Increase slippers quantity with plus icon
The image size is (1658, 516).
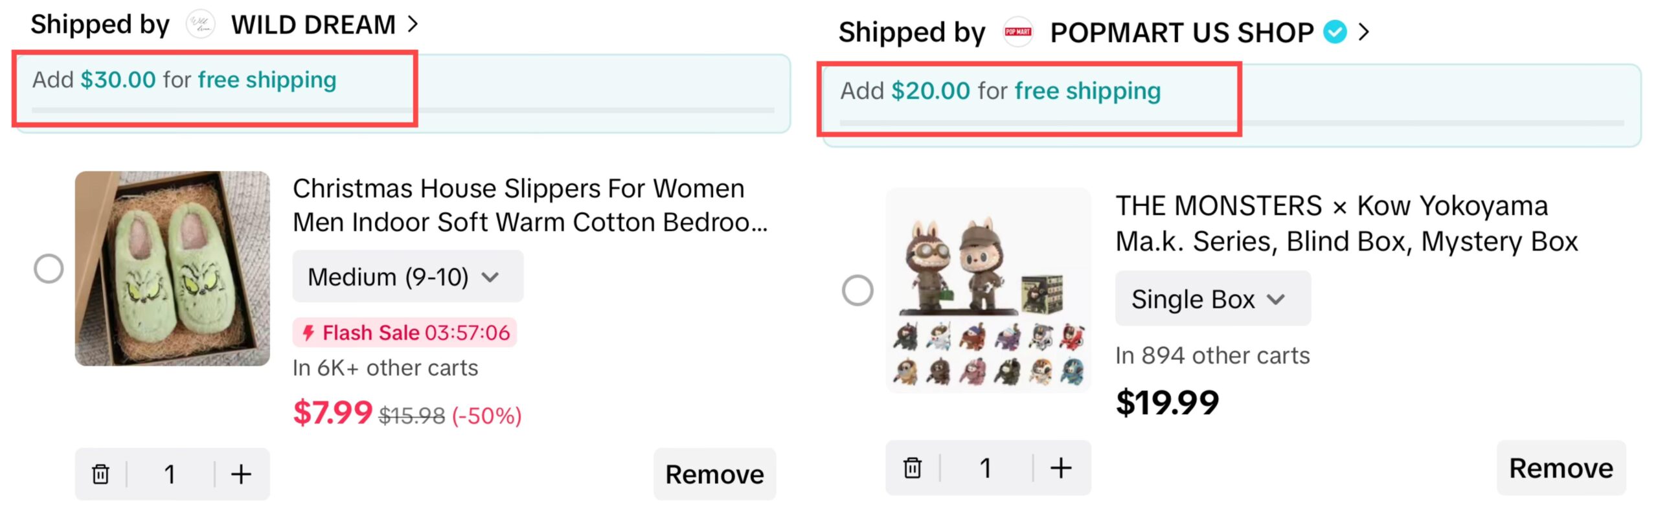pyautogui.click(x=241, y=474)
